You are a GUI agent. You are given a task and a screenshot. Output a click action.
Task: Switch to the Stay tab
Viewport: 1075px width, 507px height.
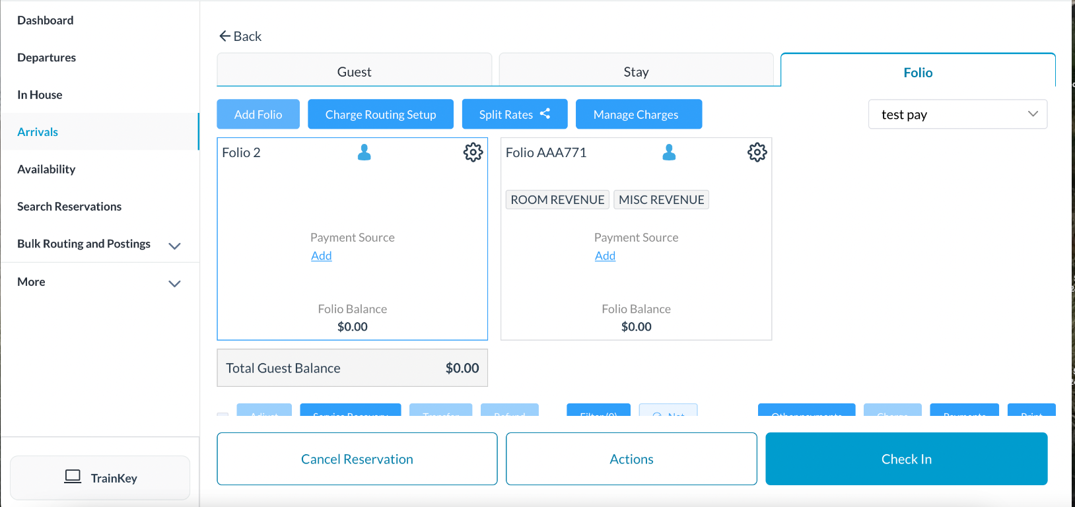[636, 71]
